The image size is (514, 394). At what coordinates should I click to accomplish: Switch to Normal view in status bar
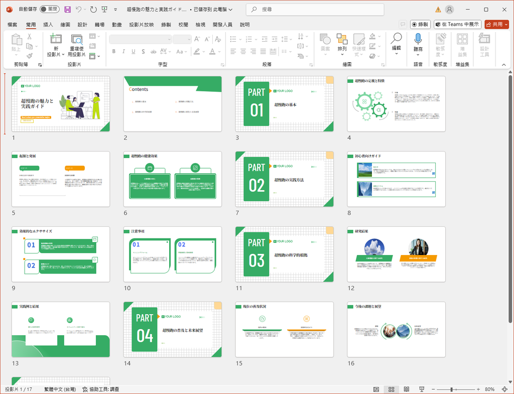376,389
